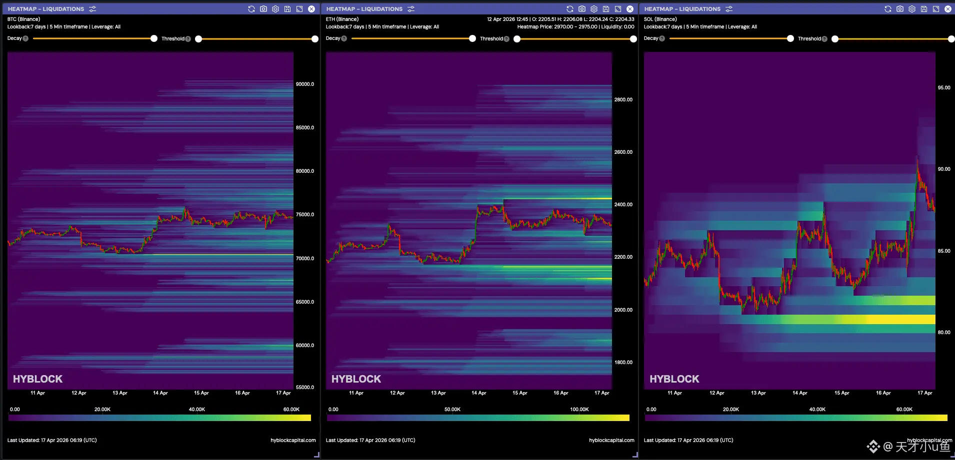Click the ETH 'Heatmap Price: 2970.00' readout
This screenshot has height=460, width=955.
(575, 27)
